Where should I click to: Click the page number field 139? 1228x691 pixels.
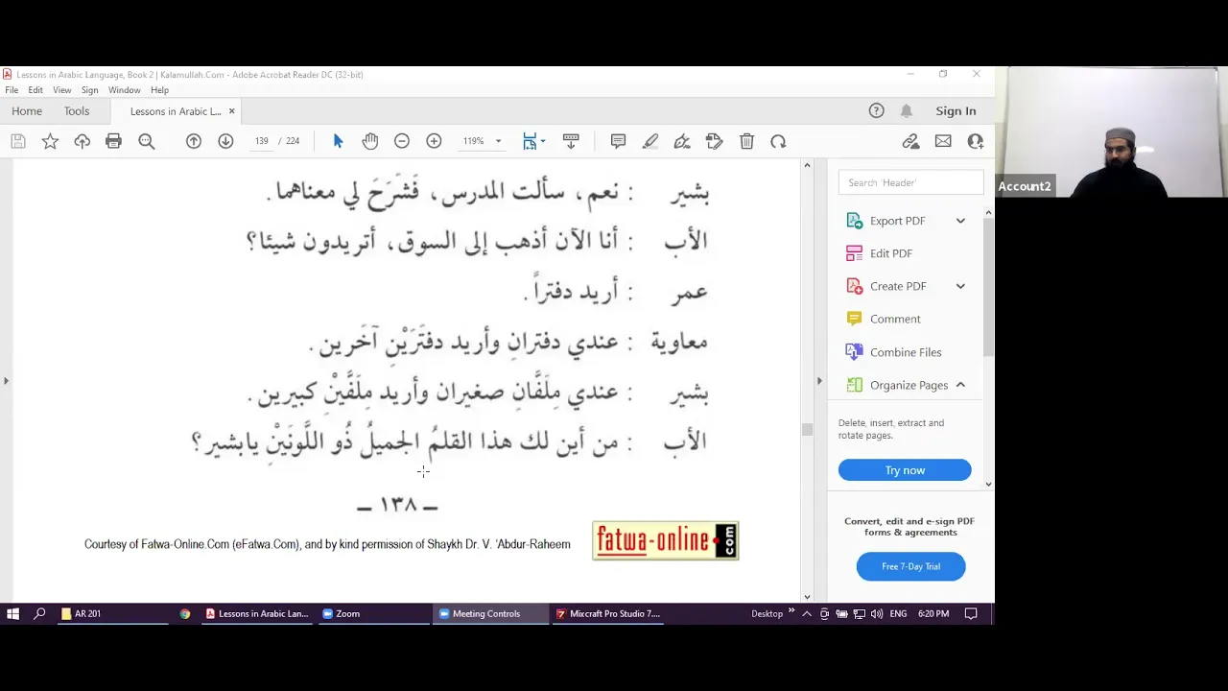tap(262, 141)
